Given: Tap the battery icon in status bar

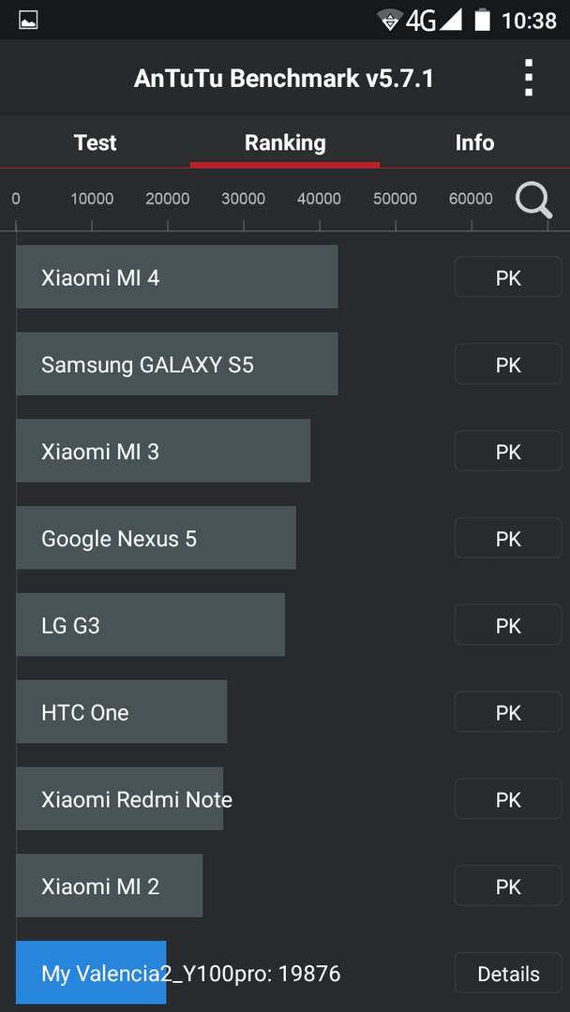Looking at the screenshot, I should 482,20.
